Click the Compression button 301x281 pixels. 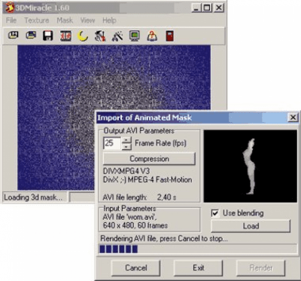(149, 159)
